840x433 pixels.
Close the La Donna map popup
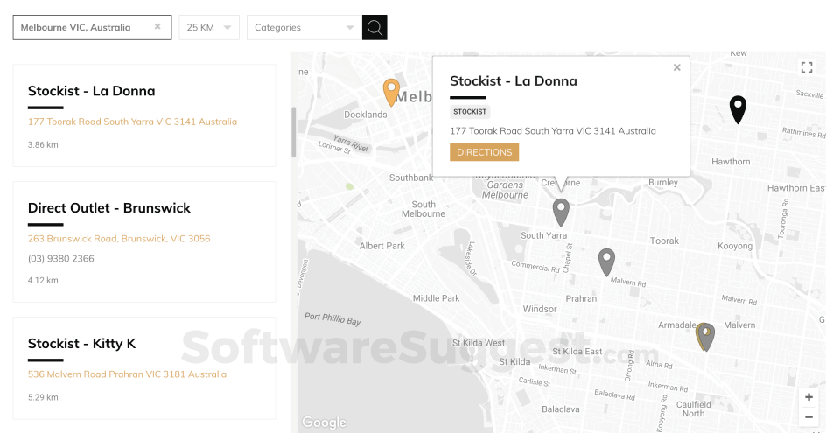(x=676, y=67)
